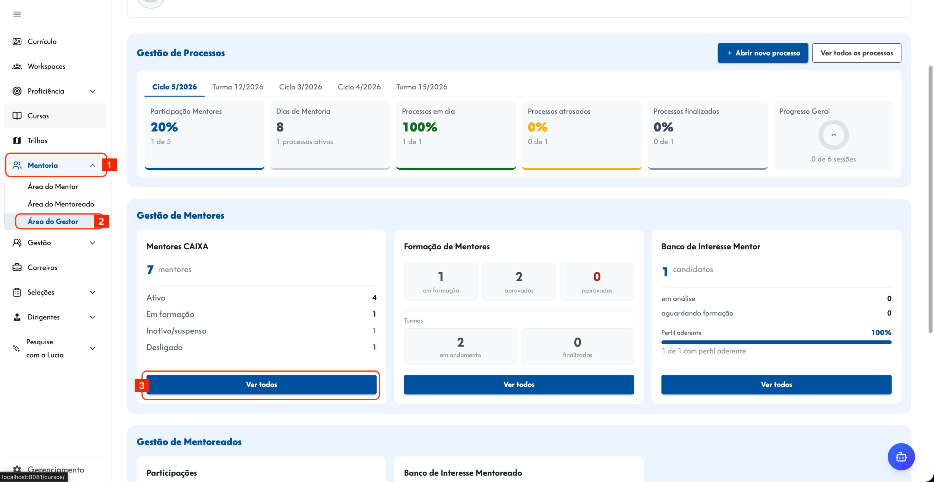Open the chatbot floating button
Viewport: 934px width, 482px height.
tap(901, 456)
